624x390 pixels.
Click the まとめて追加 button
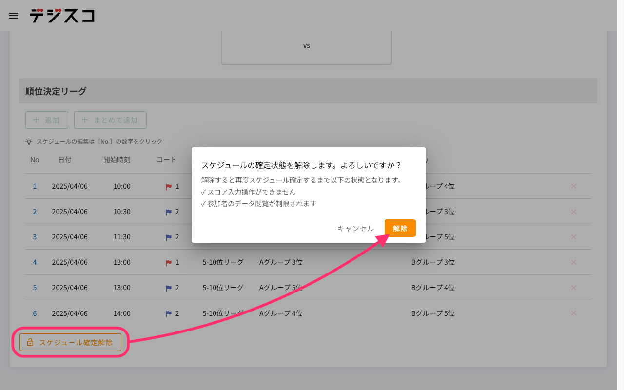coord(110,120)
